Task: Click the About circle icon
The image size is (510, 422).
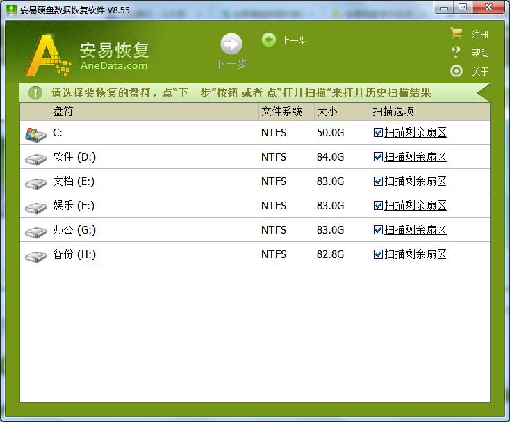Action: pyautogui.click(x=456, y=71)
